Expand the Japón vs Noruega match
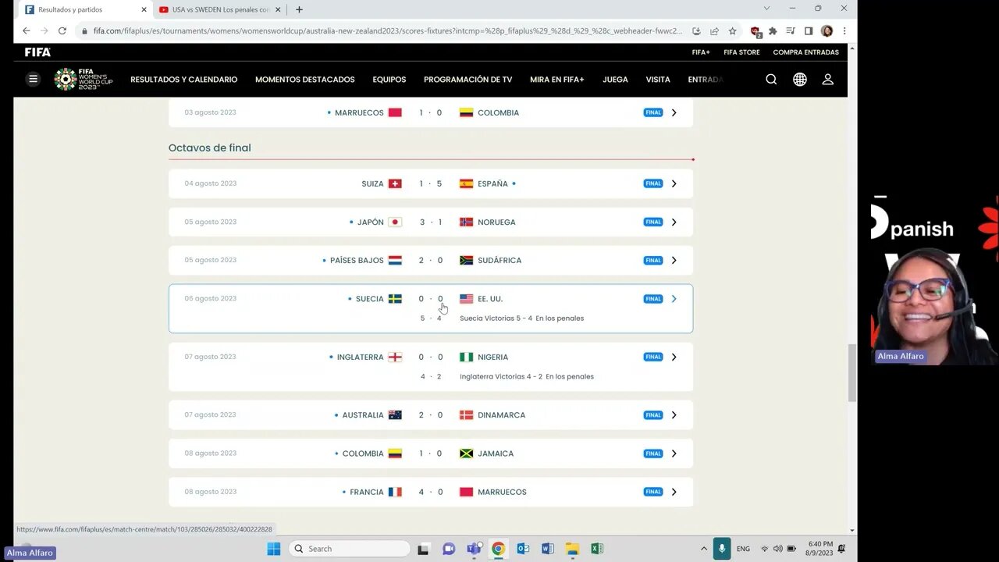 pyautogui.click(x=674, y=222)
